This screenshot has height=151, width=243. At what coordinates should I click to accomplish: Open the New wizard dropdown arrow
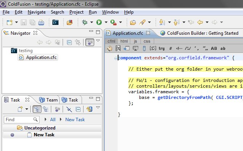point(16,22)
